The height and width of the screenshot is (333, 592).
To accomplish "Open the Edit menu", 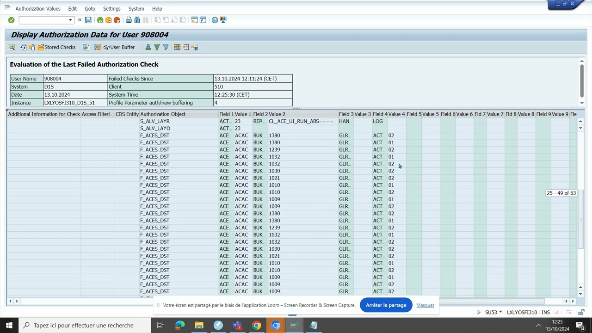I will pyautogui.click(x=73, y=9).
